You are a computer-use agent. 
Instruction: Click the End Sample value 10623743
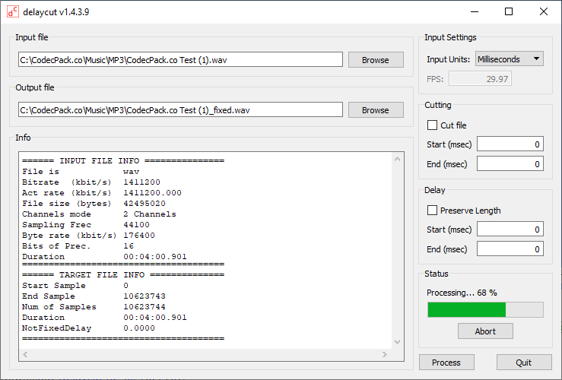click(x=144, y=296)
